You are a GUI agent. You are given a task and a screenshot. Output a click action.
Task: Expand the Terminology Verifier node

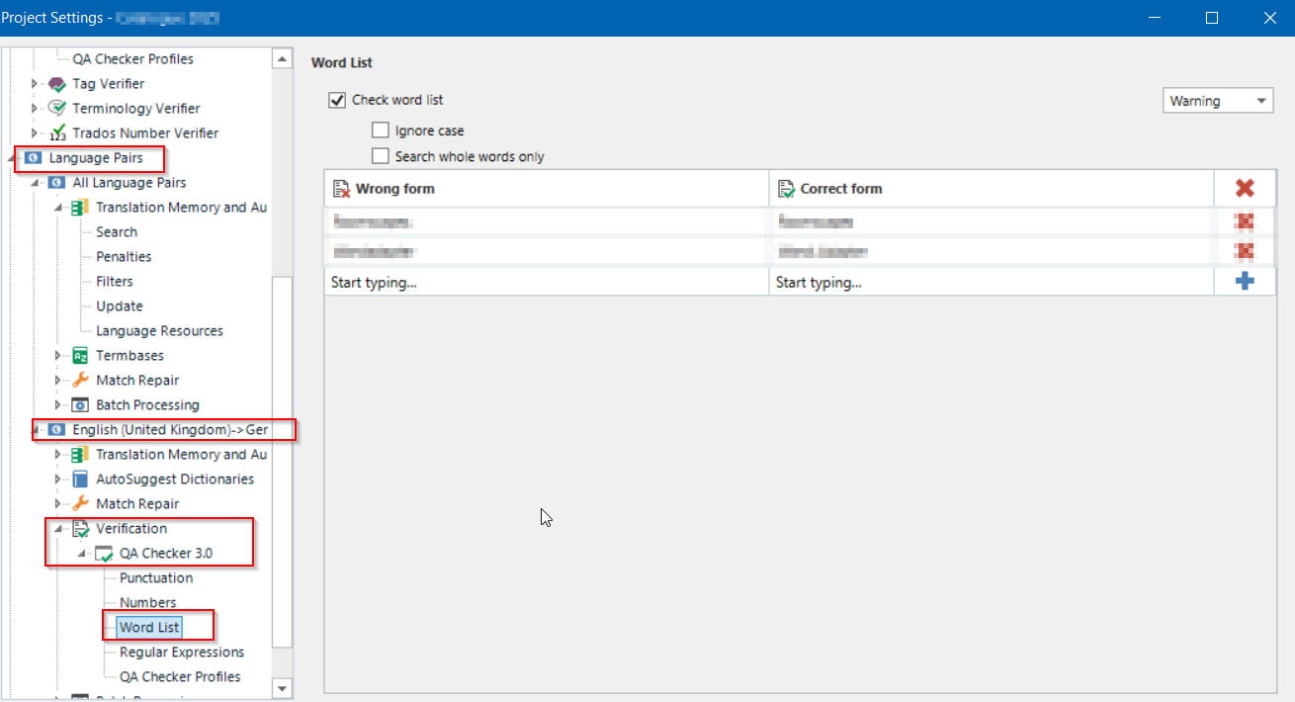35,109
